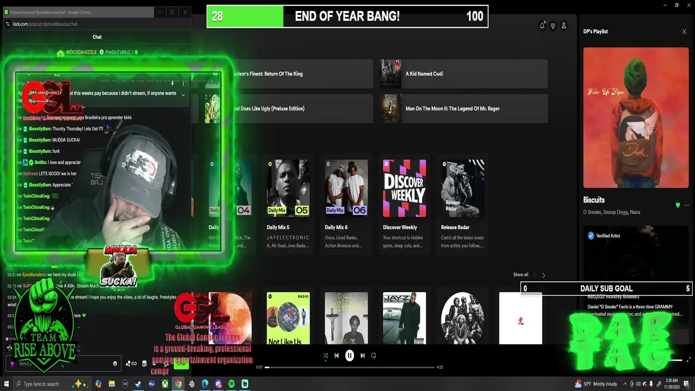Toggle the green liked heart for Biscuits

[x=678, y=205]
